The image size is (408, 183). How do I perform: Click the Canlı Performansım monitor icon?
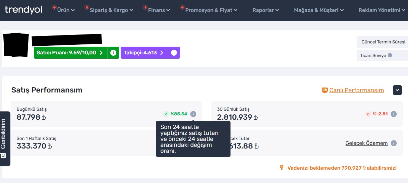click(325, 90)
